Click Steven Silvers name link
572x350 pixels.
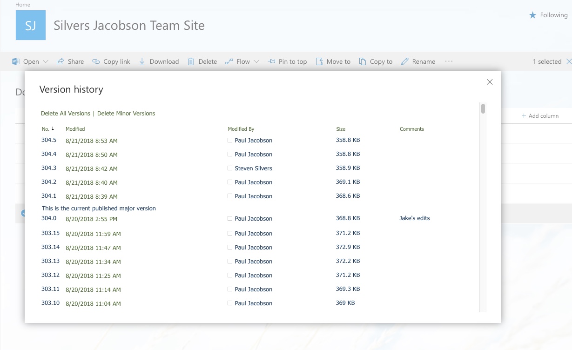tap(254, 168)
